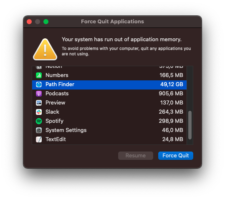Select Podcasts in the application list
This screenshot has width=225, height=199.
tap(109, 94)
